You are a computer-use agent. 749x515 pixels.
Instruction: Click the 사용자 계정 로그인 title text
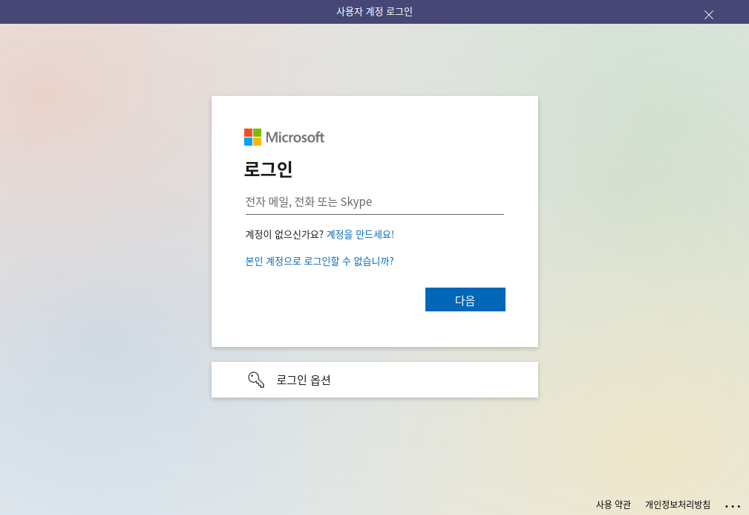pos(374,11)
